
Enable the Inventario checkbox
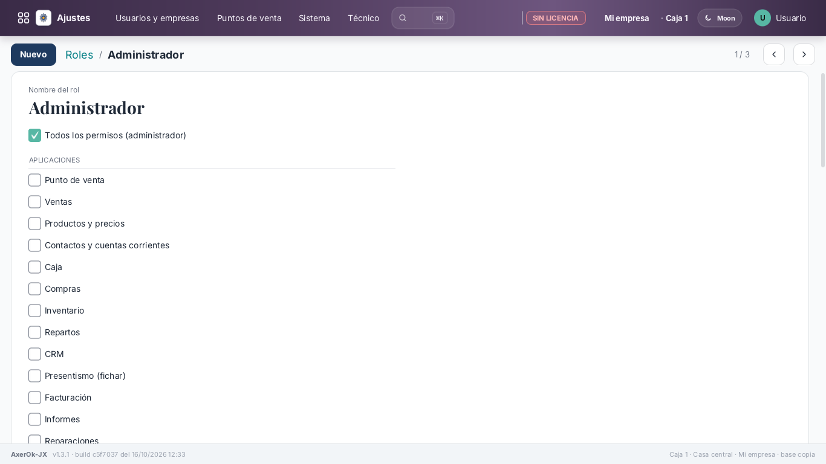pyautogui.click(x=35, y=311)
